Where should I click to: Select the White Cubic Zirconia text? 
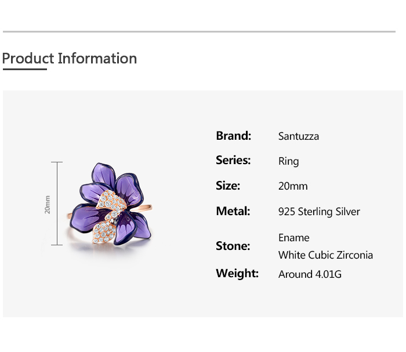[325, 255]
